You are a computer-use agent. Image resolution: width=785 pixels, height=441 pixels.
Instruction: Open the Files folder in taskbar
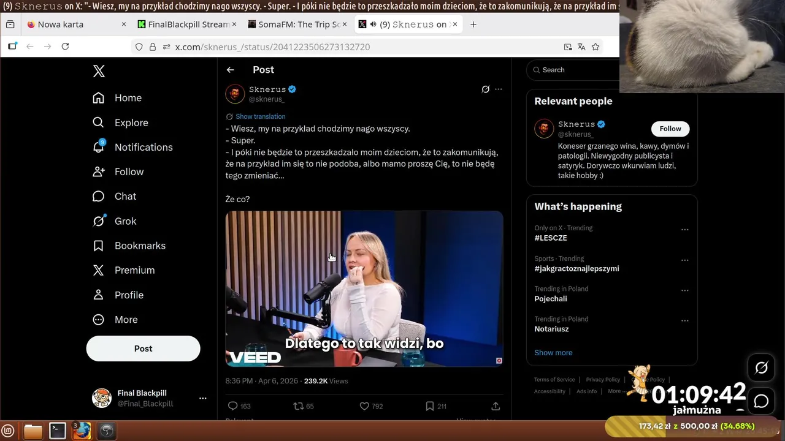click(x=33, y=431)
